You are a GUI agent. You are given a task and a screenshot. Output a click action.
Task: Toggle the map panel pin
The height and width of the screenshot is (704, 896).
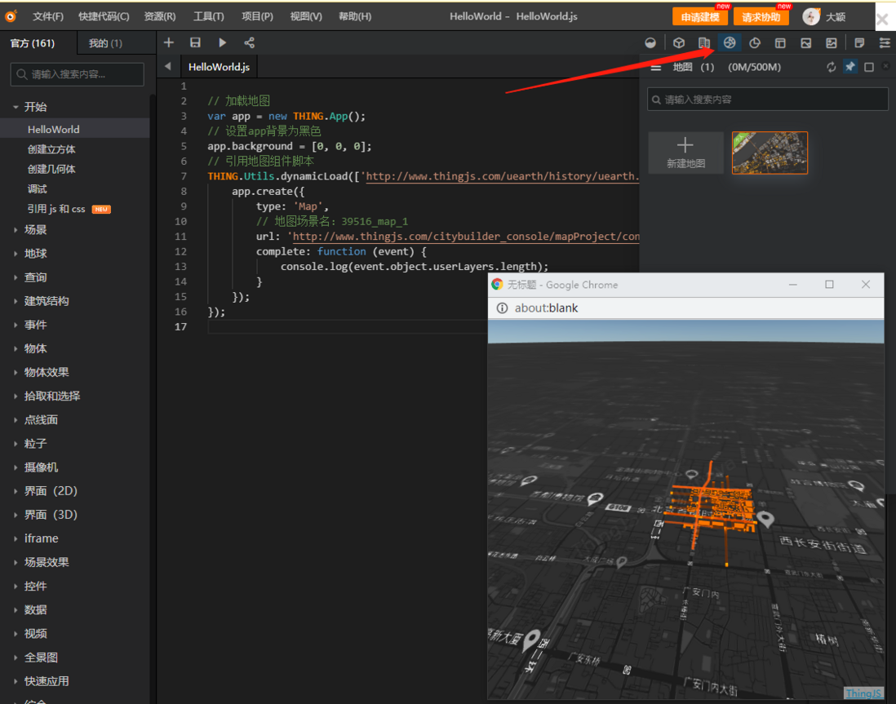click(x=850, y=67)
